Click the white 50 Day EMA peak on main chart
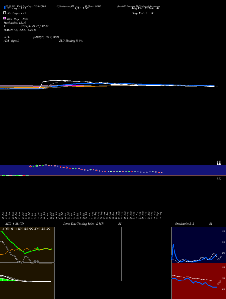The image size is (226, 299). point(62,80)
